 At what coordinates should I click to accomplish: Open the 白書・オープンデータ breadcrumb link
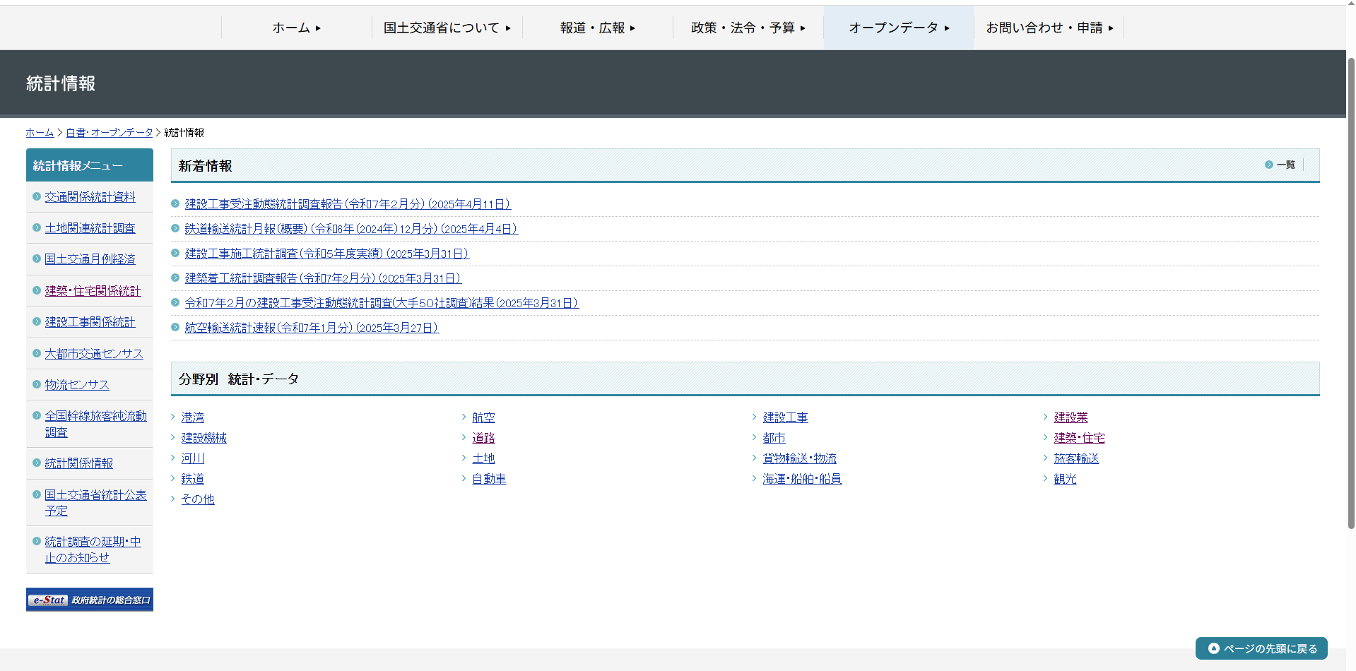(109, 132)
